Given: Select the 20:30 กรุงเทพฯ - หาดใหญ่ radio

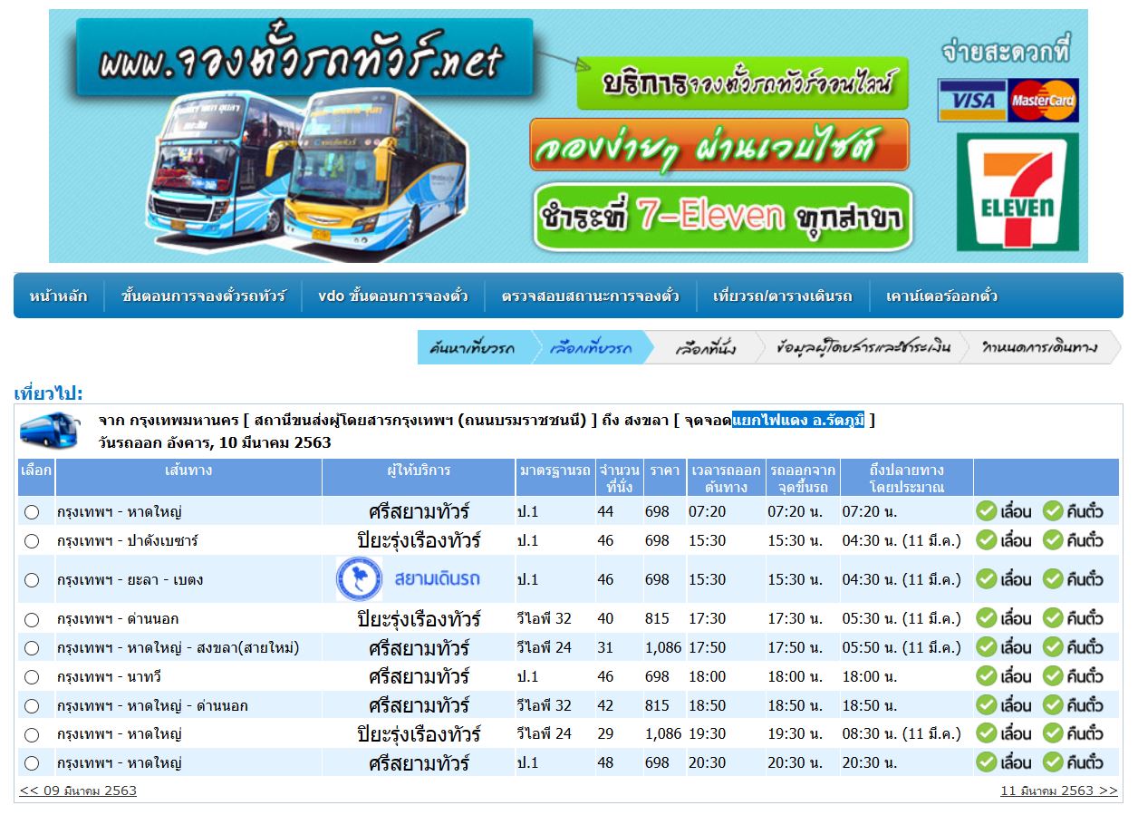Looking at the screenshot, I should point(32,763).
